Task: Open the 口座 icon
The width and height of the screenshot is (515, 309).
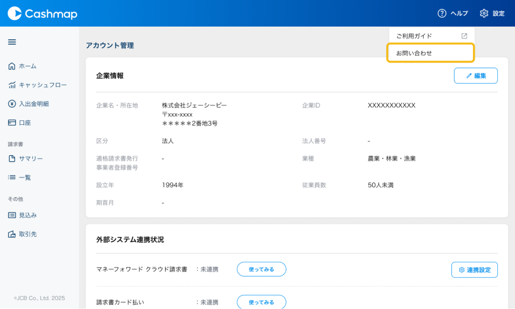Action: (12, 122)
